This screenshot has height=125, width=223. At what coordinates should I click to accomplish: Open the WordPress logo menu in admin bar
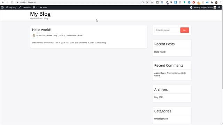pos(2,7)
